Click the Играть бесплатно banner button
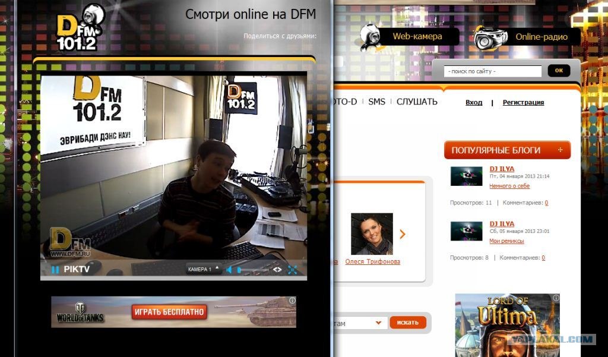 point(169,312)
